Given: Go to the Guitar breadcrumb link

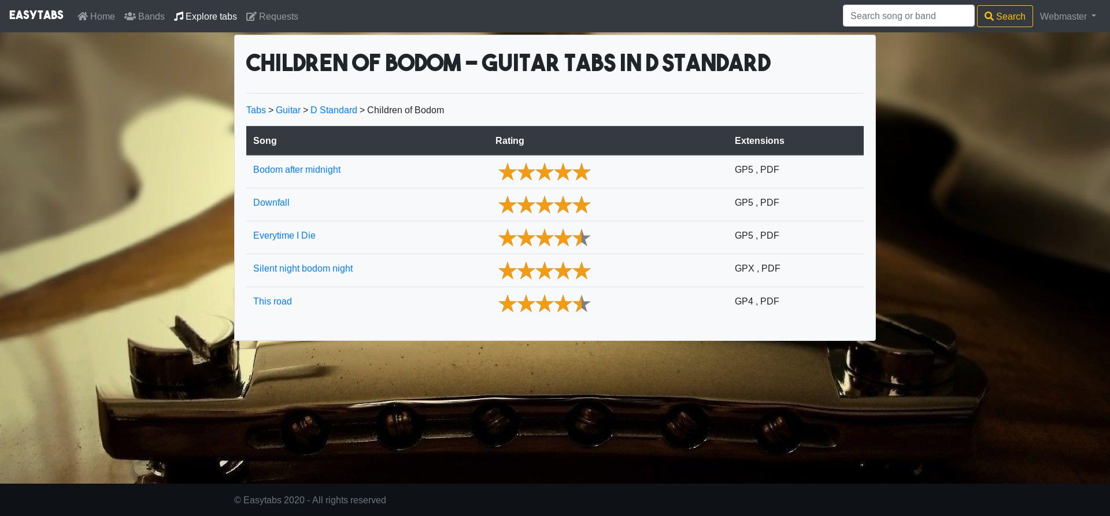Looking at the screenshot, I should click(x=288, y=110).
